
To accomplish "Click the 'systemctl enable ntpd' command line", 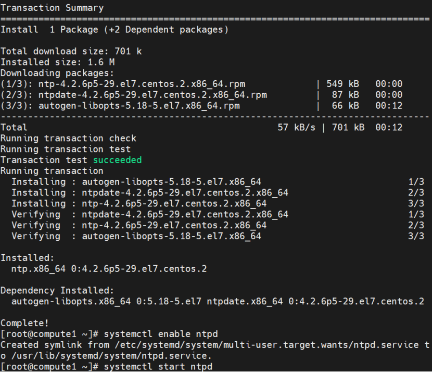I will click(109, 334).
